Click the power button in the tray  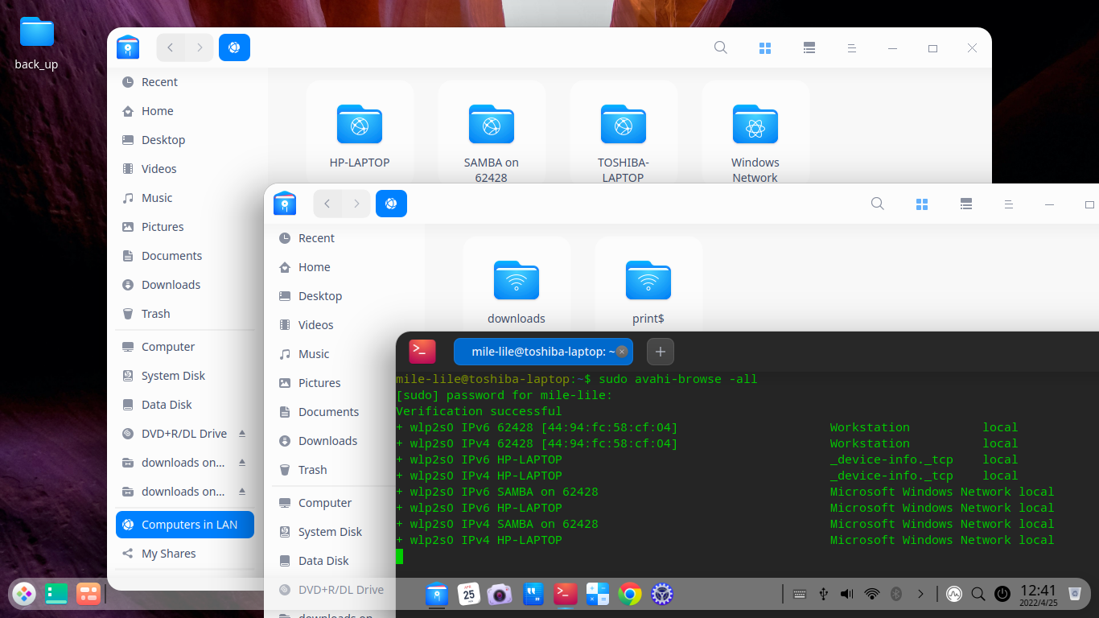point(1002,594)
